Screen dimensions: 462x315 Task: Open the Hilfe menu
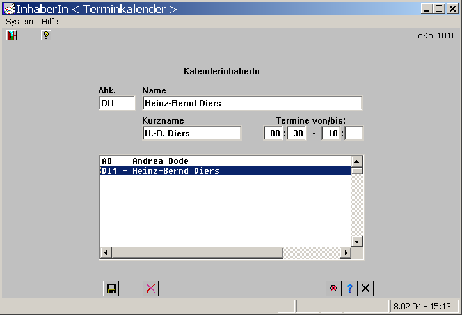click(50, 22)
